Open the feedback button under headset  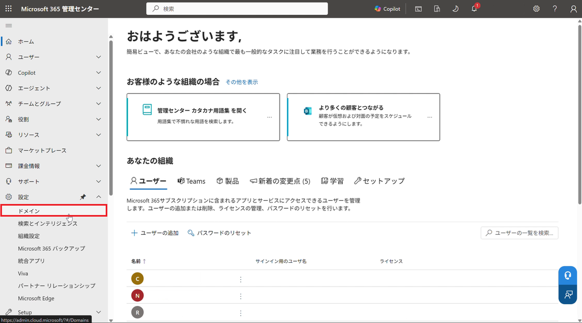coord(568,295)
